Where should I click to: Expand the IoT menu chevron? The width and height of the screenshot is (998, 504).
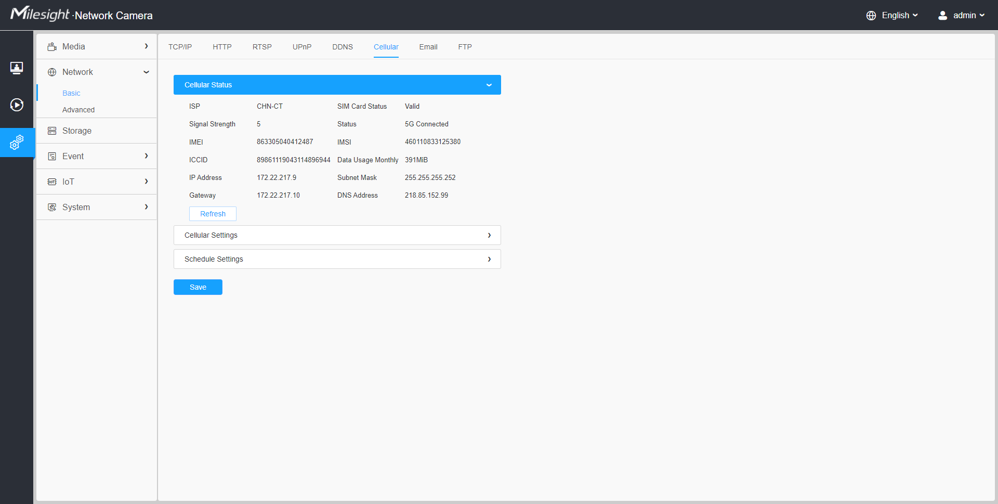coord(147,182)
